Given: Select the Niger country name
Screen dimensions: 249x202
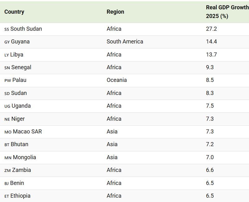Looking at the screenshot, I should pyautogui.click(x=18, y=119).
